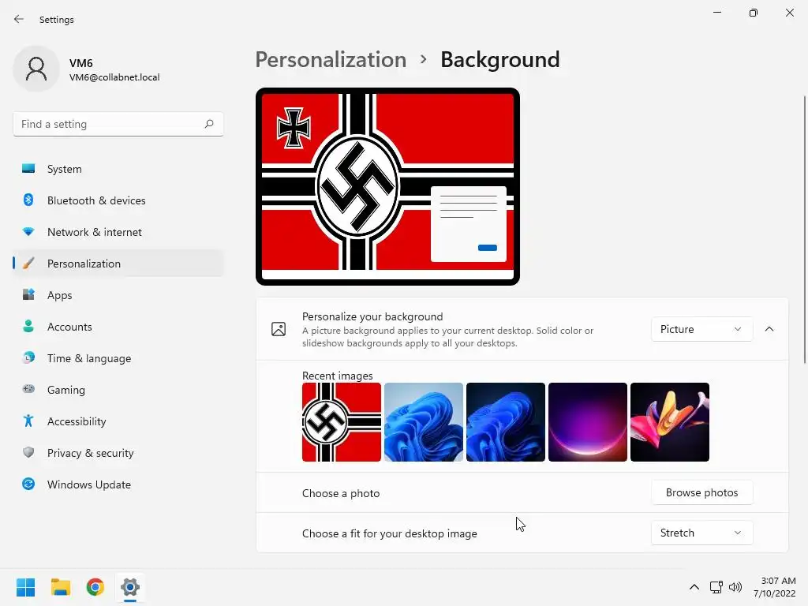This screenshot has height=606, width=808.
Task: Open the 3:07 AM clock and date
Action: coord(775,587)
